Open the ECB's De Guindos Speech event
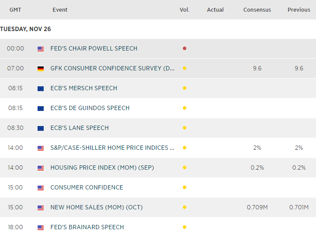 point(90,108)
